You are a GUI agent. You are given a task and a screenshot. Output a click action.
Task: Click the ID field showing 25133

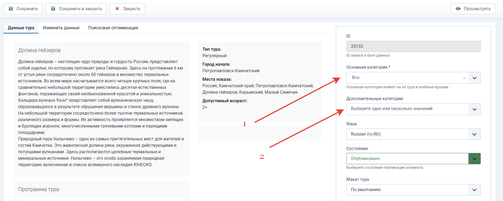pyautogui.click(x=413, y=46)
